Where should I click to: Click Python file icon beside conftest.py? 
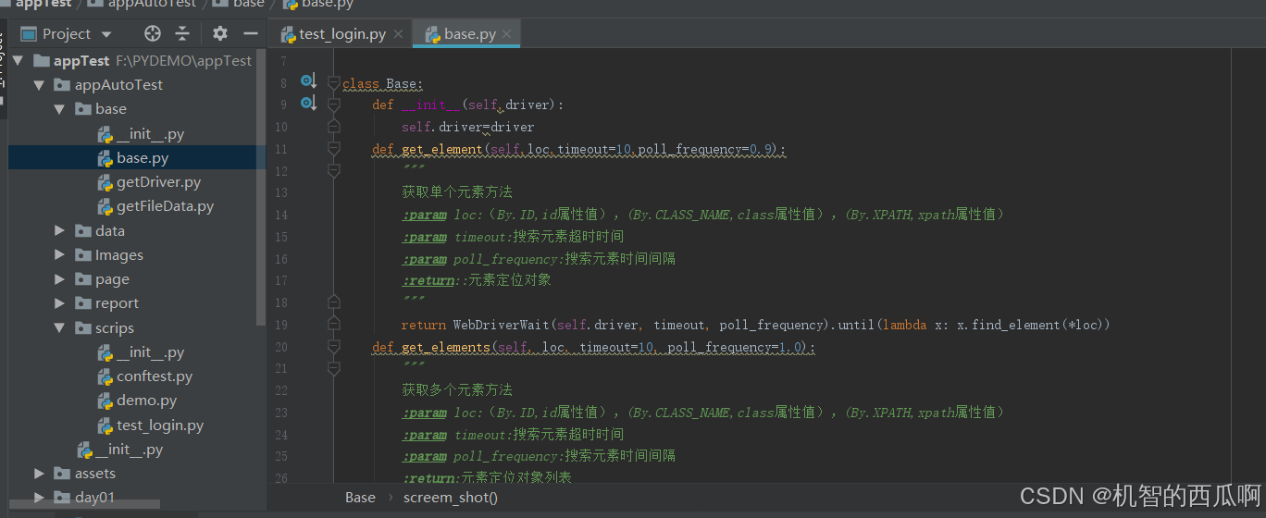(105, 376)
